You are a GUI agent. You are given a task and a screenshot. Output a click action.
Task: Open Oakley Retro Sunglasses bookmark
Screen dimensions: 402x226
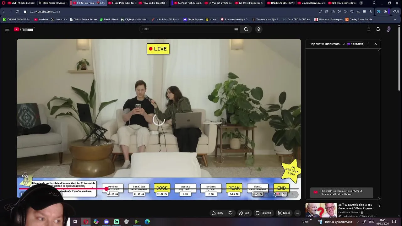coord(360,19)
